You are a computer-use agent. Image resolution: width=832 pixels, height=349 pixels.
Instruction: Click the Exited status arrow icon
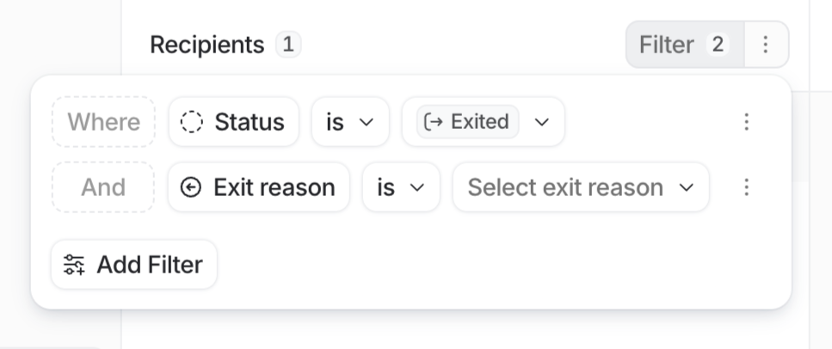pos(434,122)
